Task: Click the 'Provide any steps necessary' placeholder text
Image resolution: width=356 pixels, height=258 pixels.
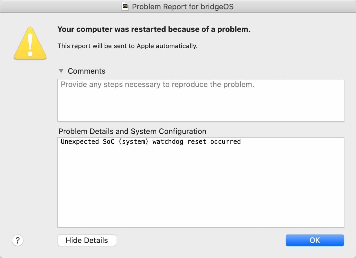Action: click(157, 85)
